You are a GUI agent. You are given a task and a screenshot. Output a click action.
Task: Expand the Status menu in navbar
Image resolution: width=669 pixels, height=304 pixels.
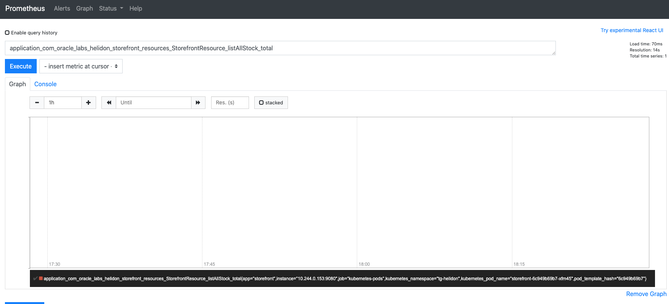pyautogui.click(x=111, y=8)
